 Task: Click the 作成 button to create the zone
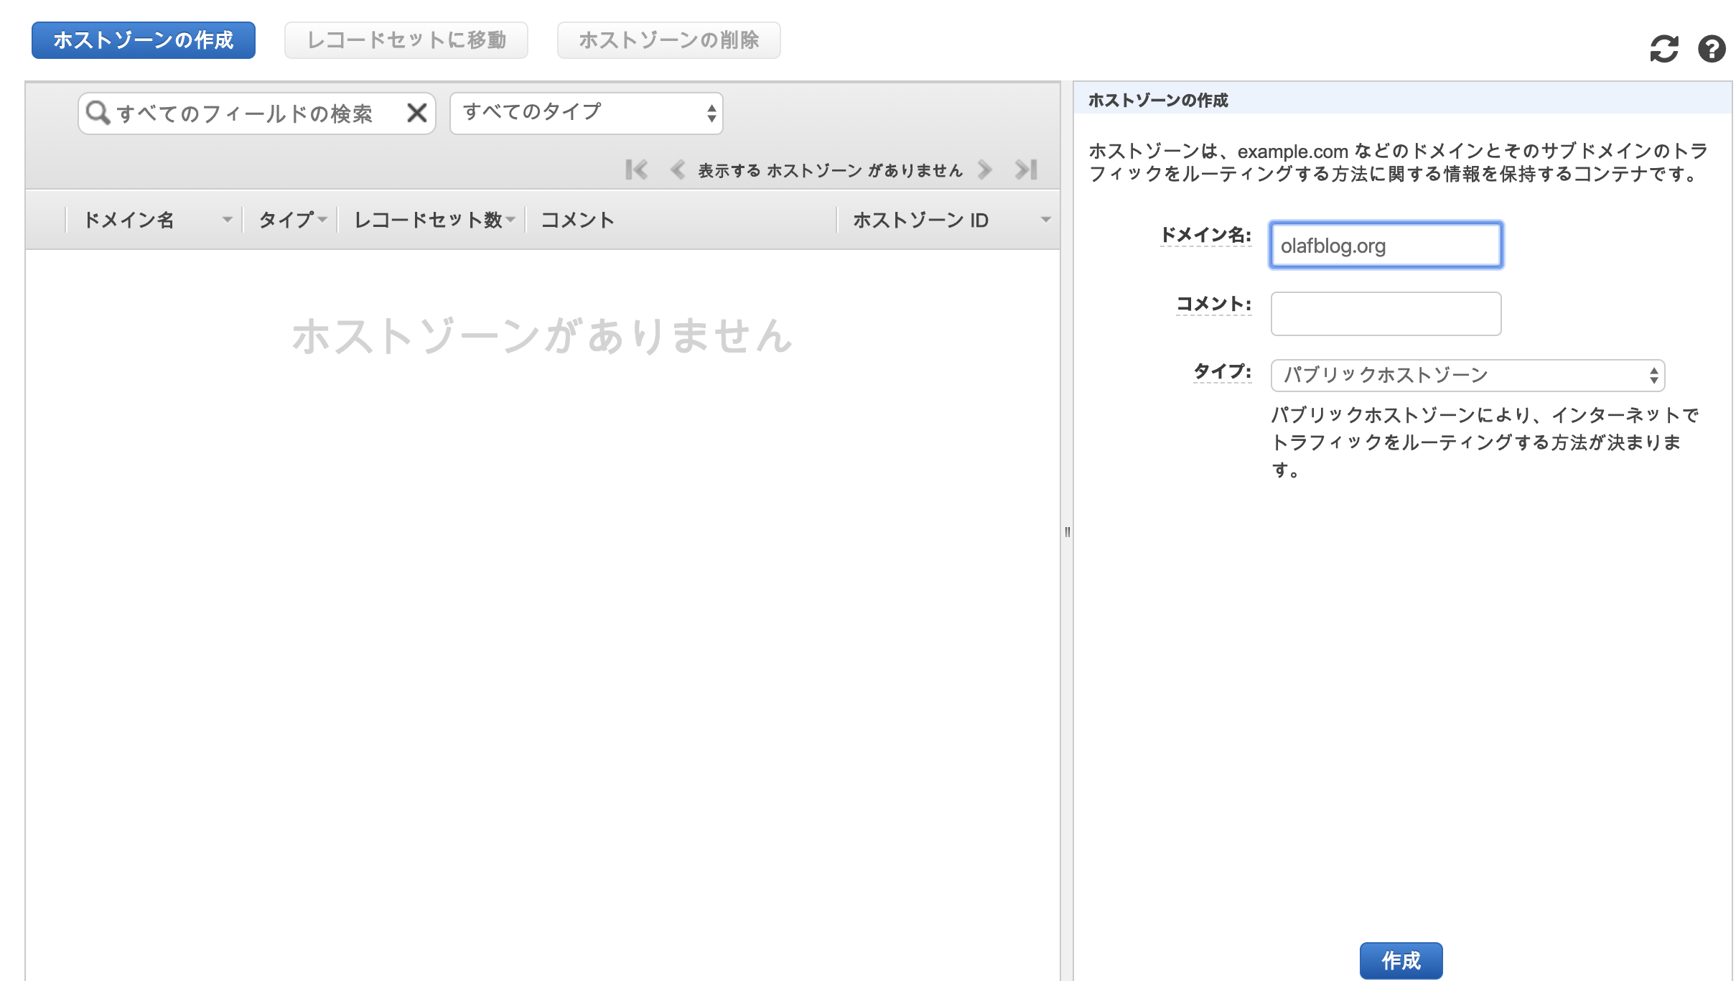tap(1401, 959)
